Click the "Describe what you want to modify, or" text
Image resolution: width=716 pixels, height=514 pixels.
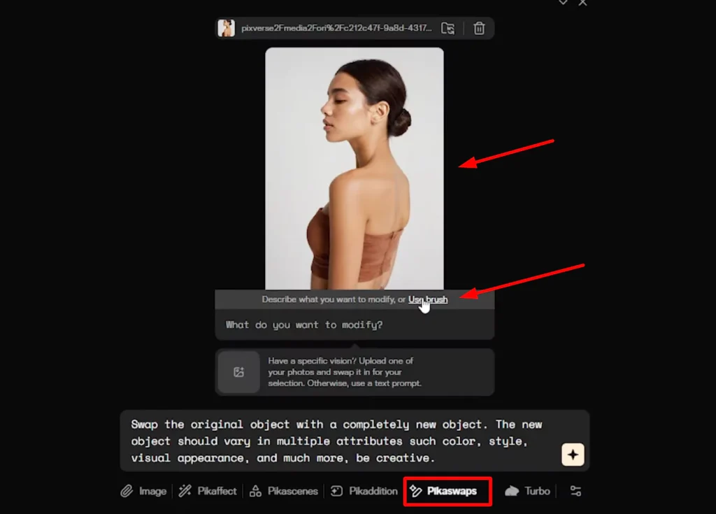pyautogui.click(x=334, y=300)
